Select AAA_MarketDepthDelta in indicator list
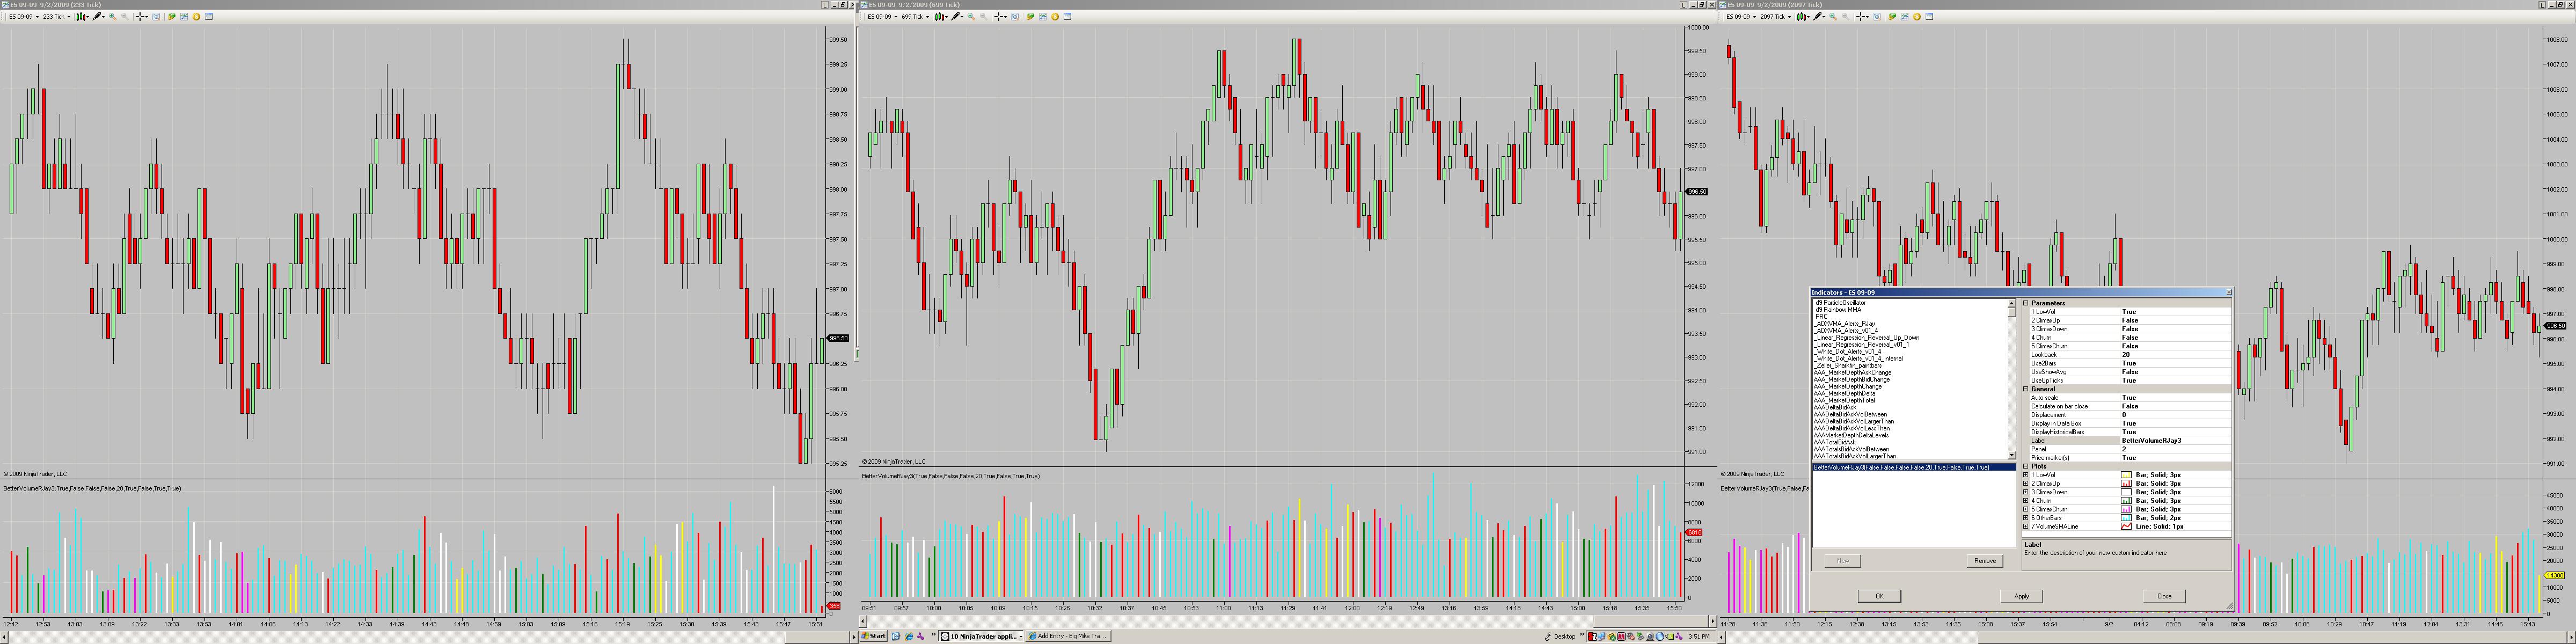Screen dimensions: 2576x644 point(1845,394)
